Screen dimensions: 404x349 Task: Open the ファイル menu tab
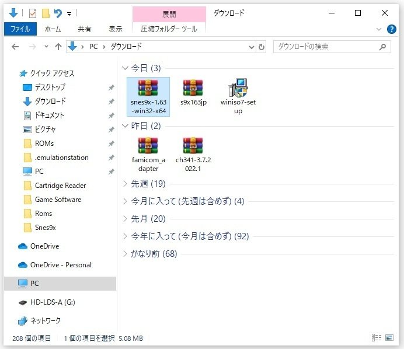coord(20,29)
